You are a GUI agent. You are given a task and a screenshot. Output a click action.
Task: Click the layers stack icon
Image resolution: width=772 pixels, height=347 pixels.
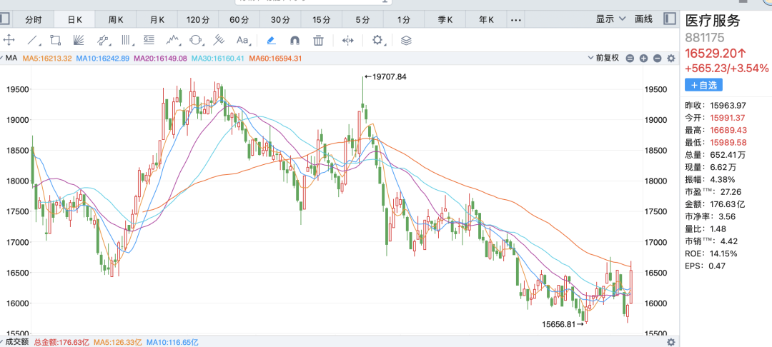406,40
